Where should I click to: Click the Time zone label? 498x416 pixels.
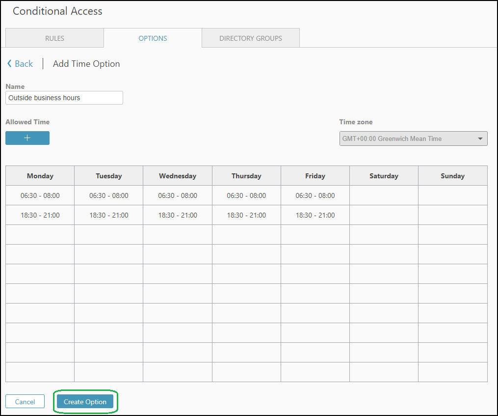[356, 122]
